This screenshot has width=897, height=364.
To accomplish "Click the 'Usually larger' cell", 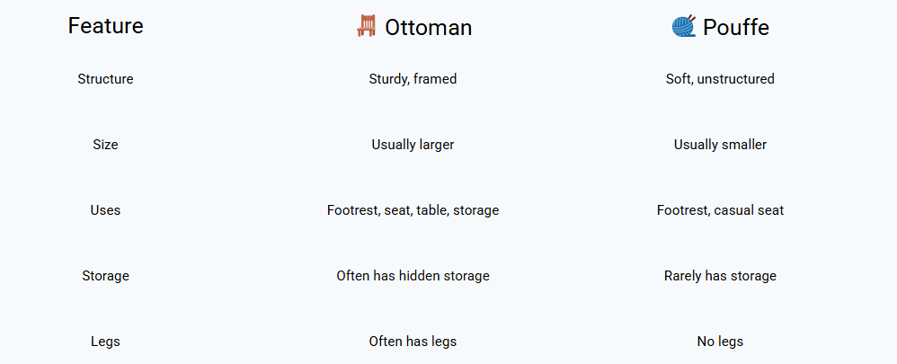I will click(413, 145).
